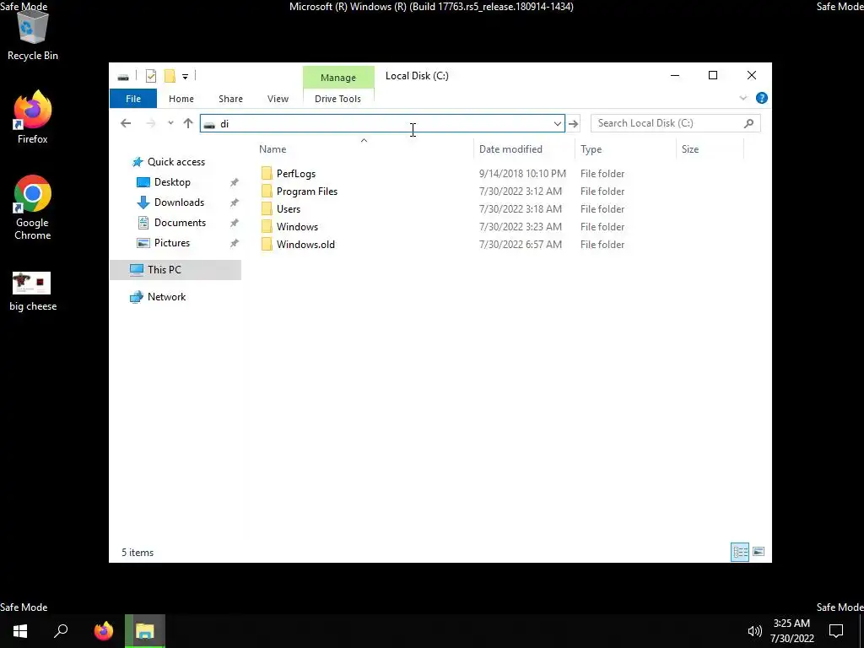This screenshot has height=648, width=864.
Task: Click the Manage contextual tab header
Action: 338,78
